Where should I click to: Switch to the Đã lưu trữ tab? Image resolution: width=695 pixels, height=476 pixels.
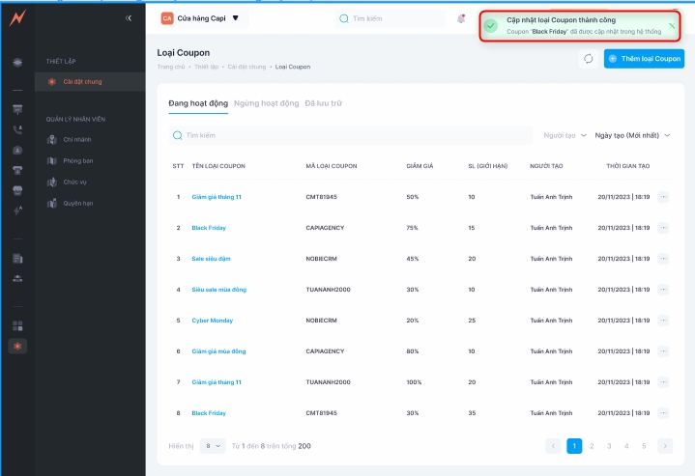[323, 103]
